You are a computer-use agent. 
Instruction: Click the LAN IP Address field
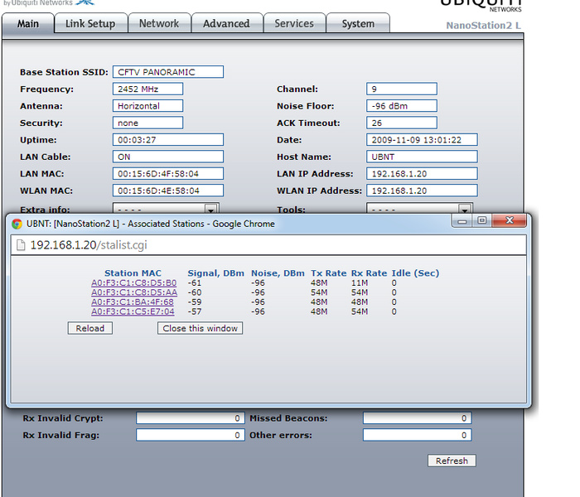[422, 174]
